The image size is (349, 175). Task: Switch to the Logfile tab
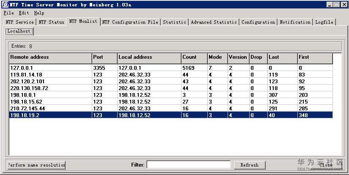tap(324, 22)
